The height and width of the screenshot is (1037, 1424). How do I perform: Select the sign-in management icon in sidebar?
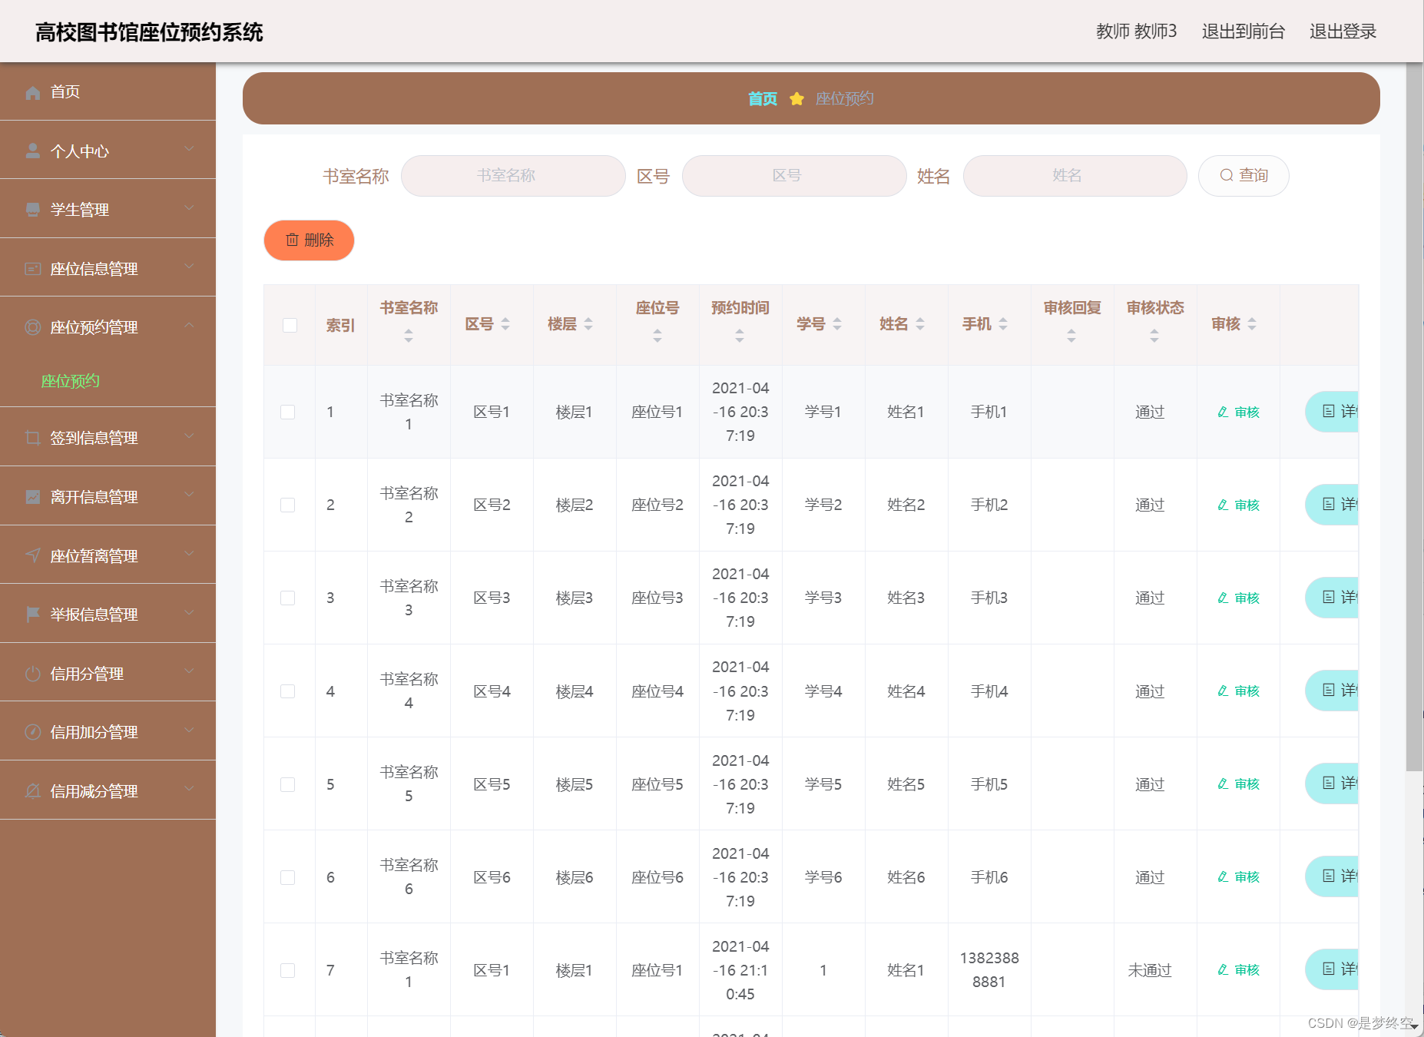point(32,437)
